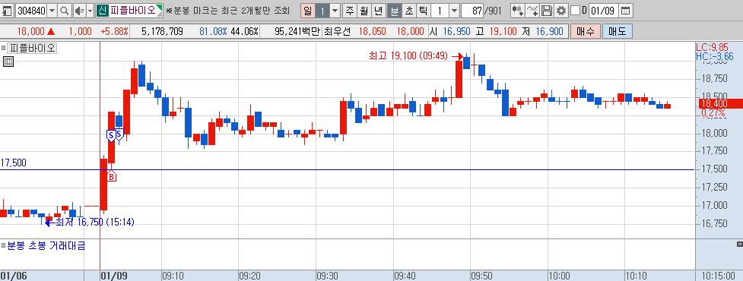This screenshot has width=743, height=281.
Task: Click open price 16,950
Action: click(457, 32)
